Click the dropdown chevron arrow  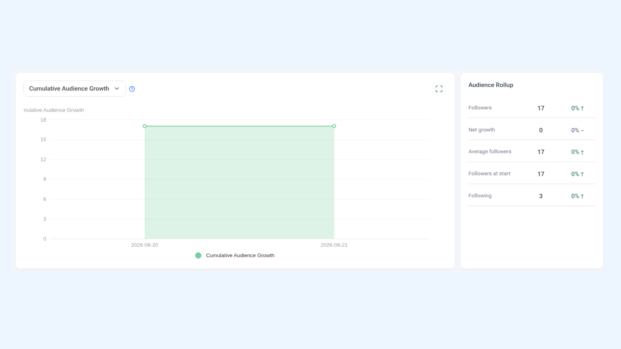point(117,89)
